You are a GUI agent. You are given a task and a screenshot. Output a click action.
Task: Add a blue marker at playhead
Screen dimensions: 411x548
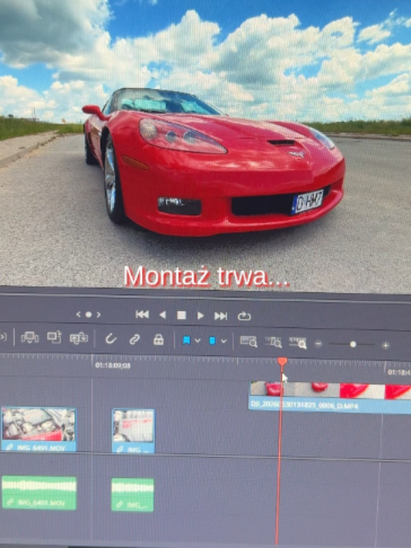(212, 341)
